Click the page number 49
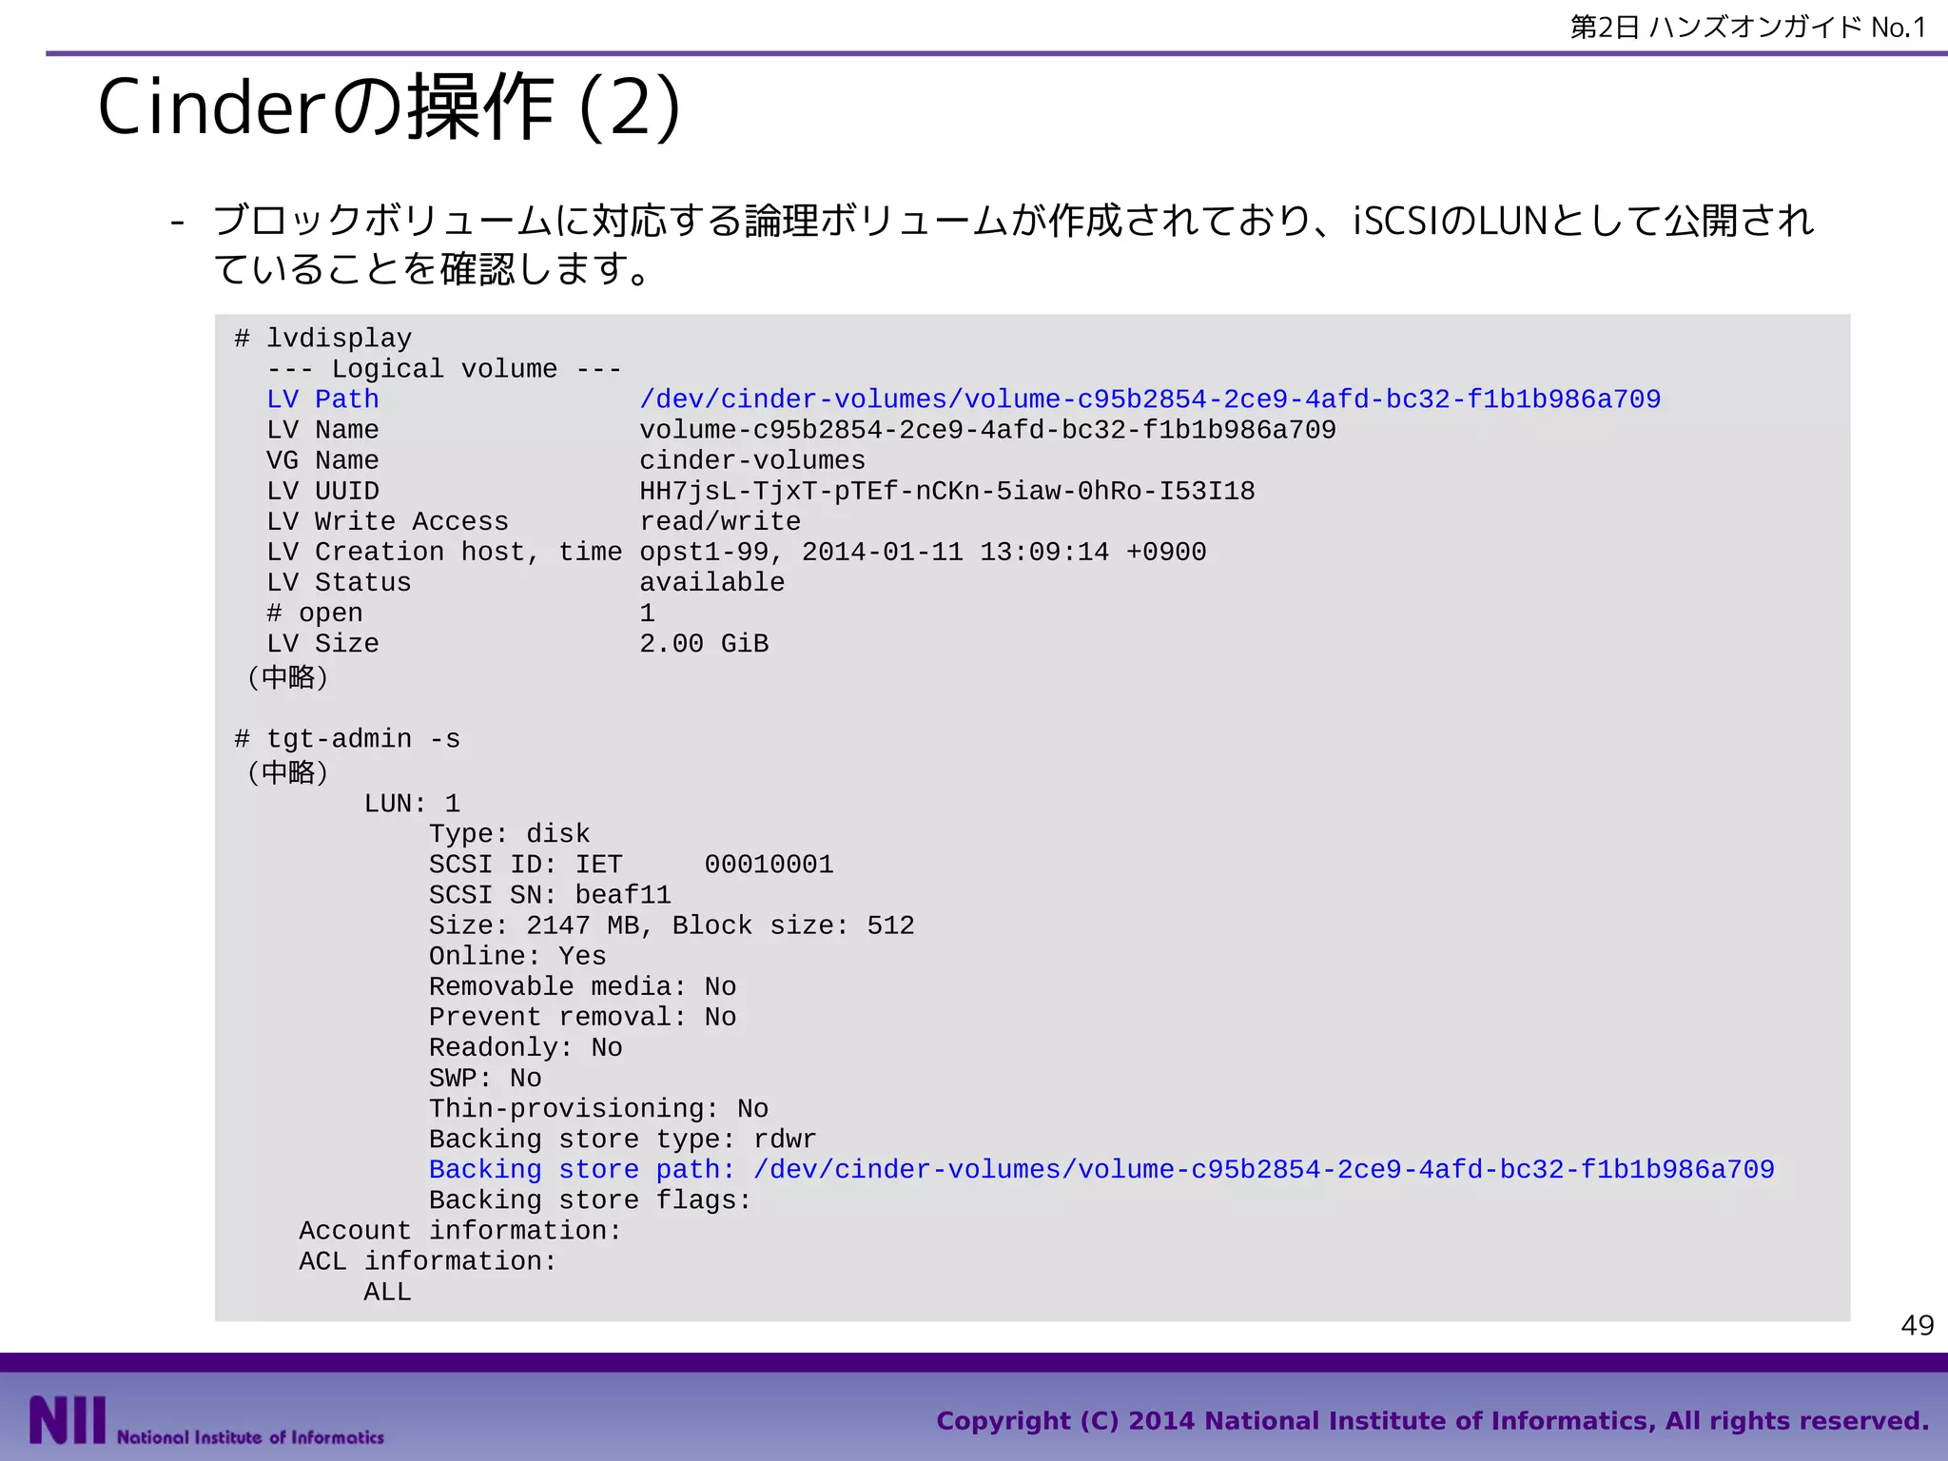The image size is (1948, 1461). pos(1917,1325)
